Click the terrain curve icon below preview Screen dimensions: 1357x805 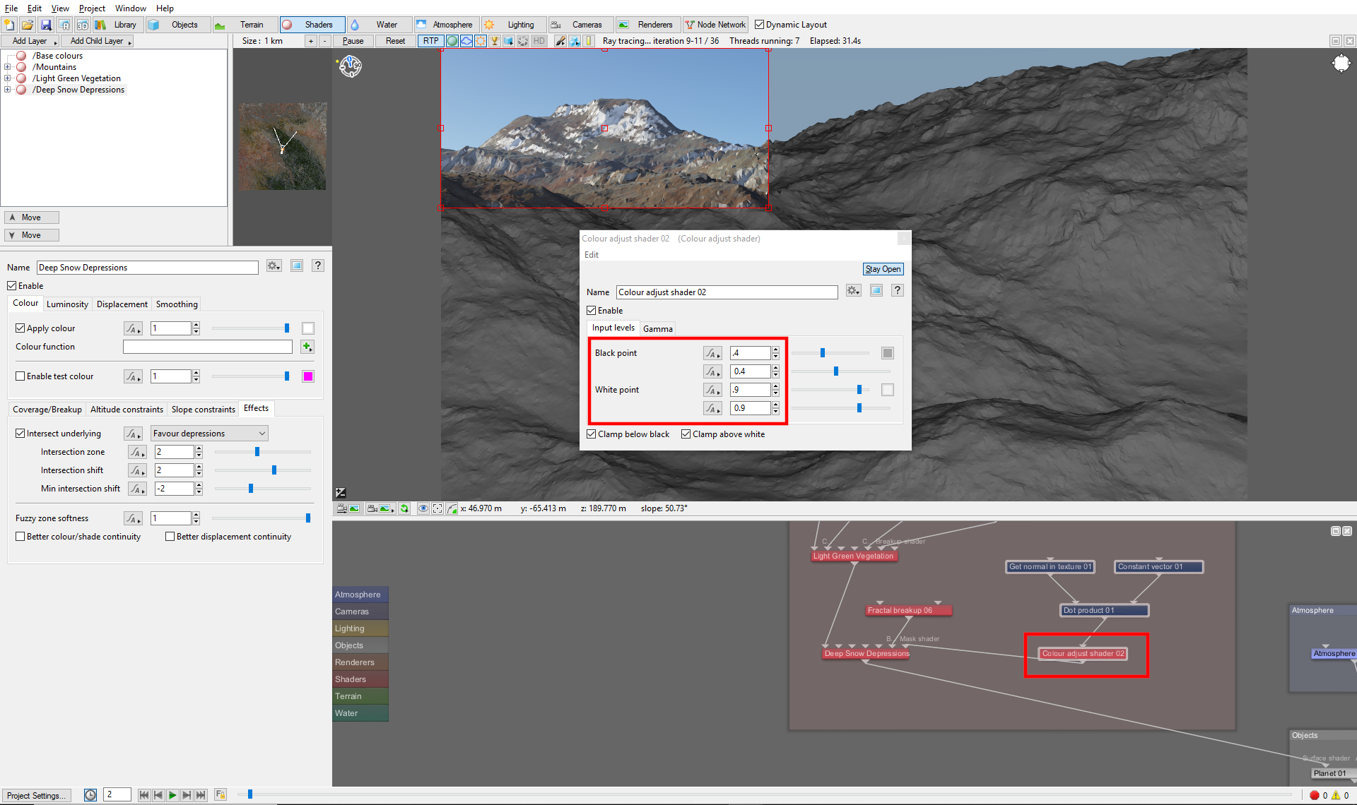(452, 508)
